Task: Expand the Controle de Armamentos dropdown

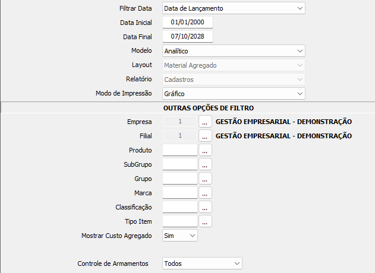Action: click(237, 263)
